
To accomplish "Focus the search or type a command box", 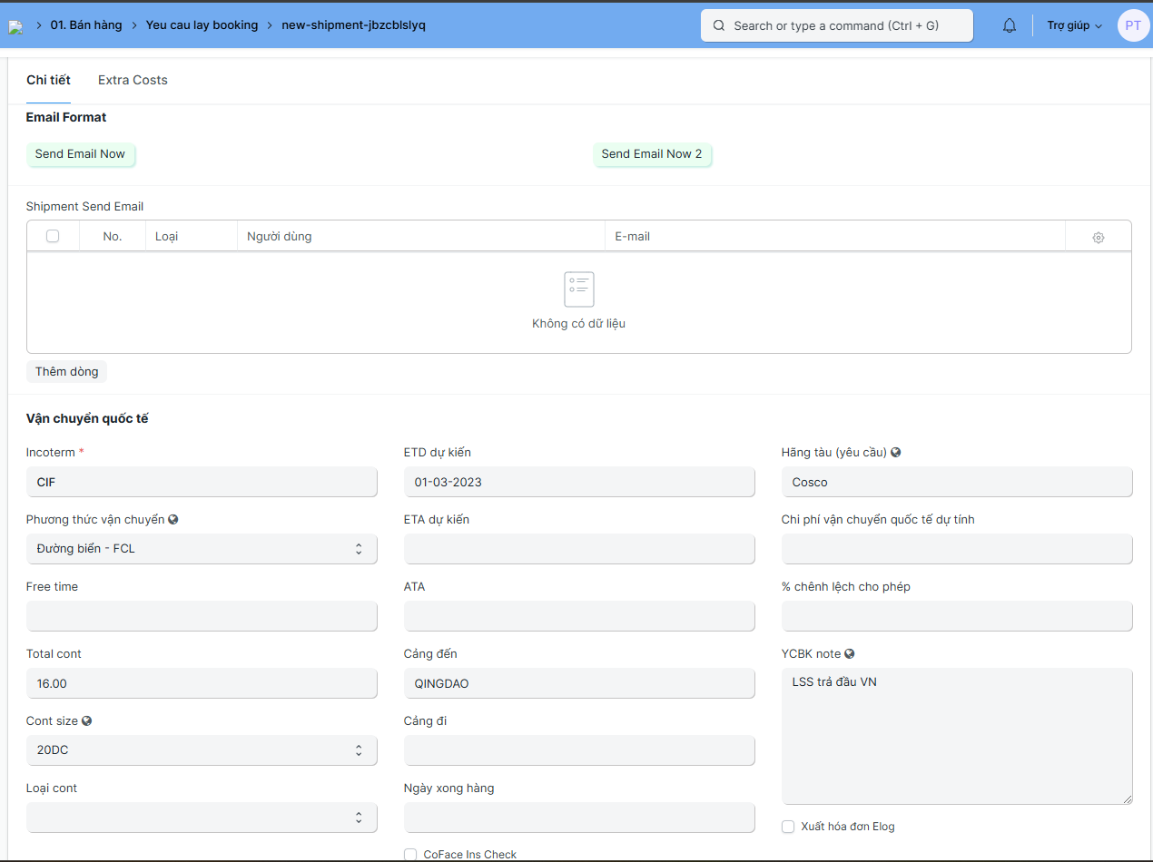I will coord(836,25).
